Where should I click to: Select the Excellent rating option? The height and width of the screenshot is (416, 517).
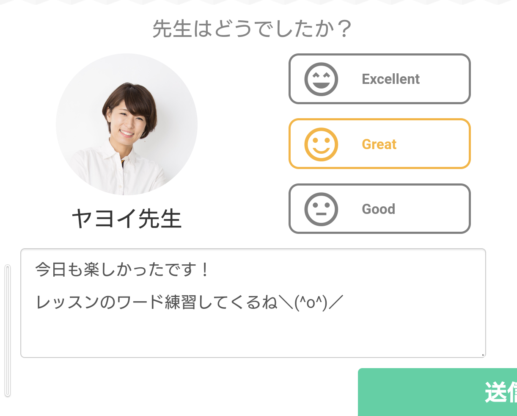379,79
